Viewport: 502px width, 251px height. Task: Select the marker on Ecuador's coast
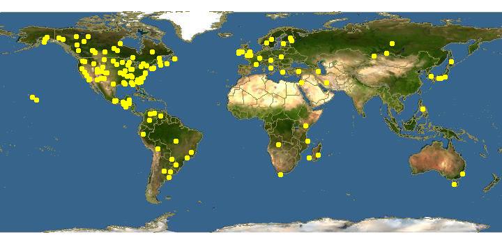[143, 134]
